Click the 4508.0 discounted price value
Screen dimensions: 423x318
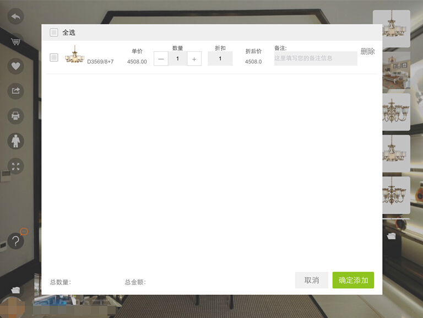pyautogui.click(x=253, y=62)
